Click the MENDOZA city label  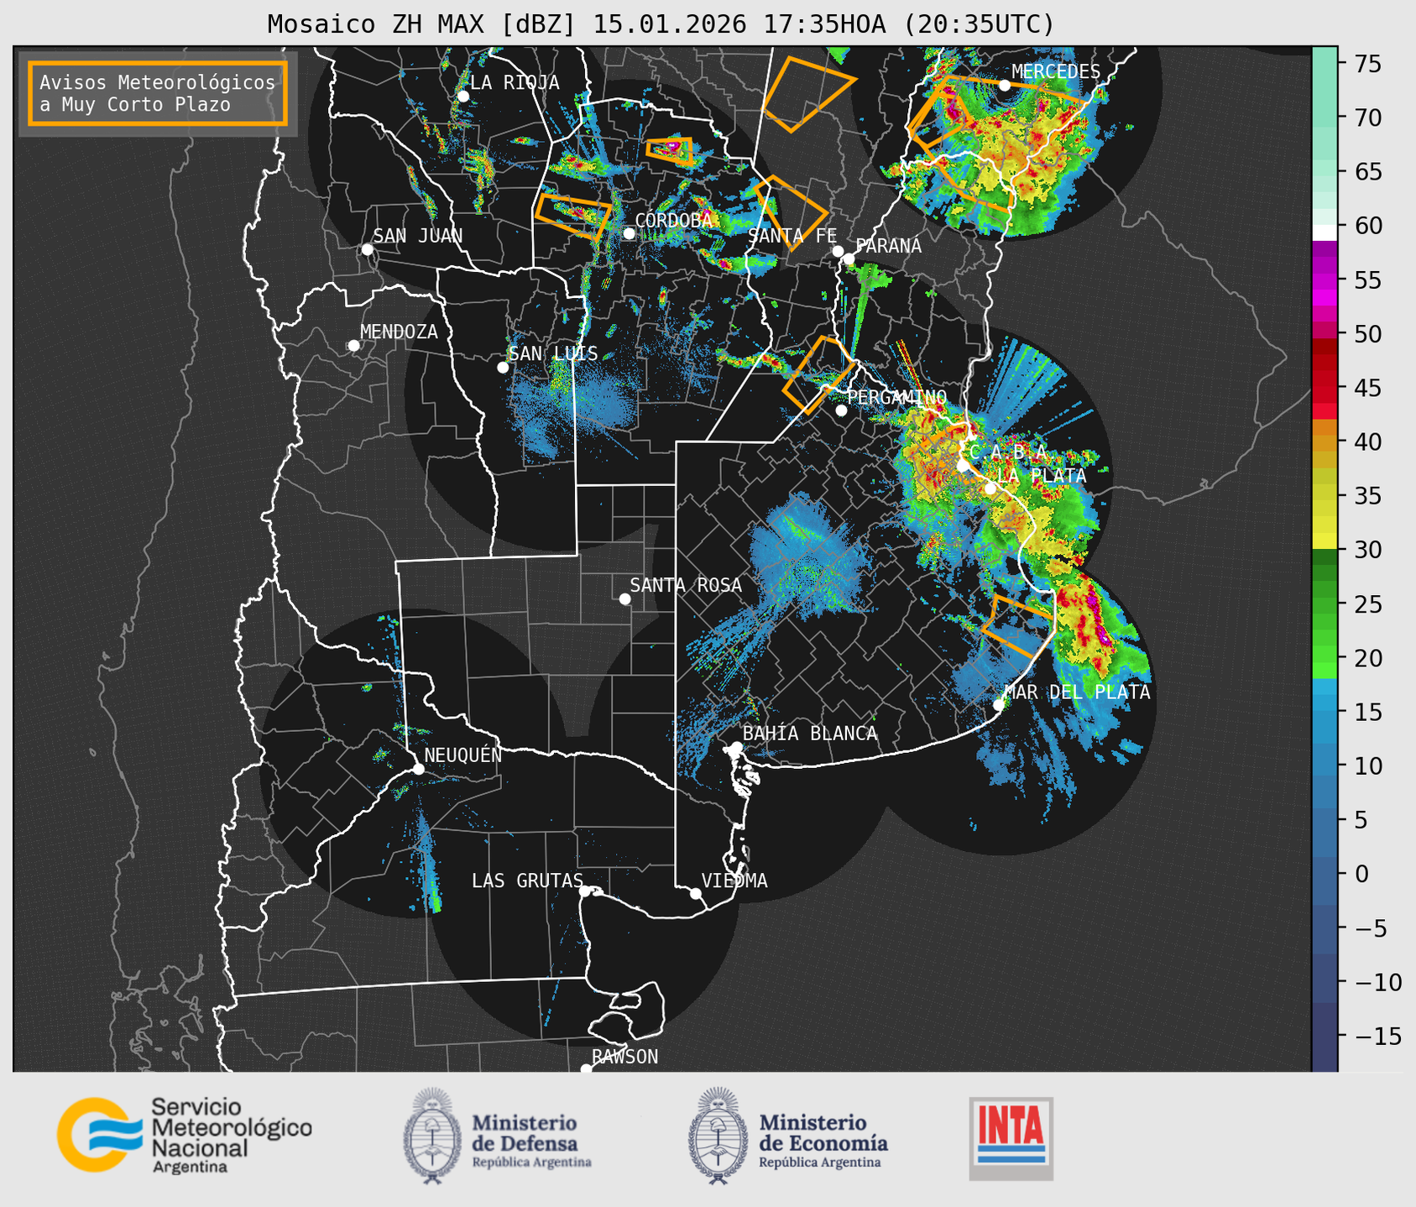point(399,332)
